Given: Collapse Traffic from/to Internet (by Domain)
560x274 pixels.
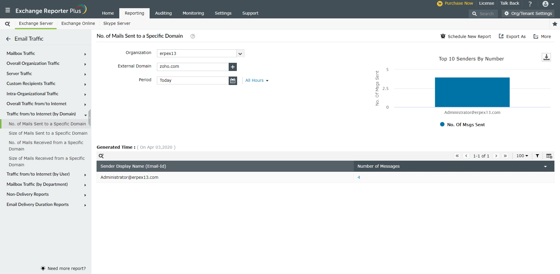Looking at the screenshot, I should point(85,115).
